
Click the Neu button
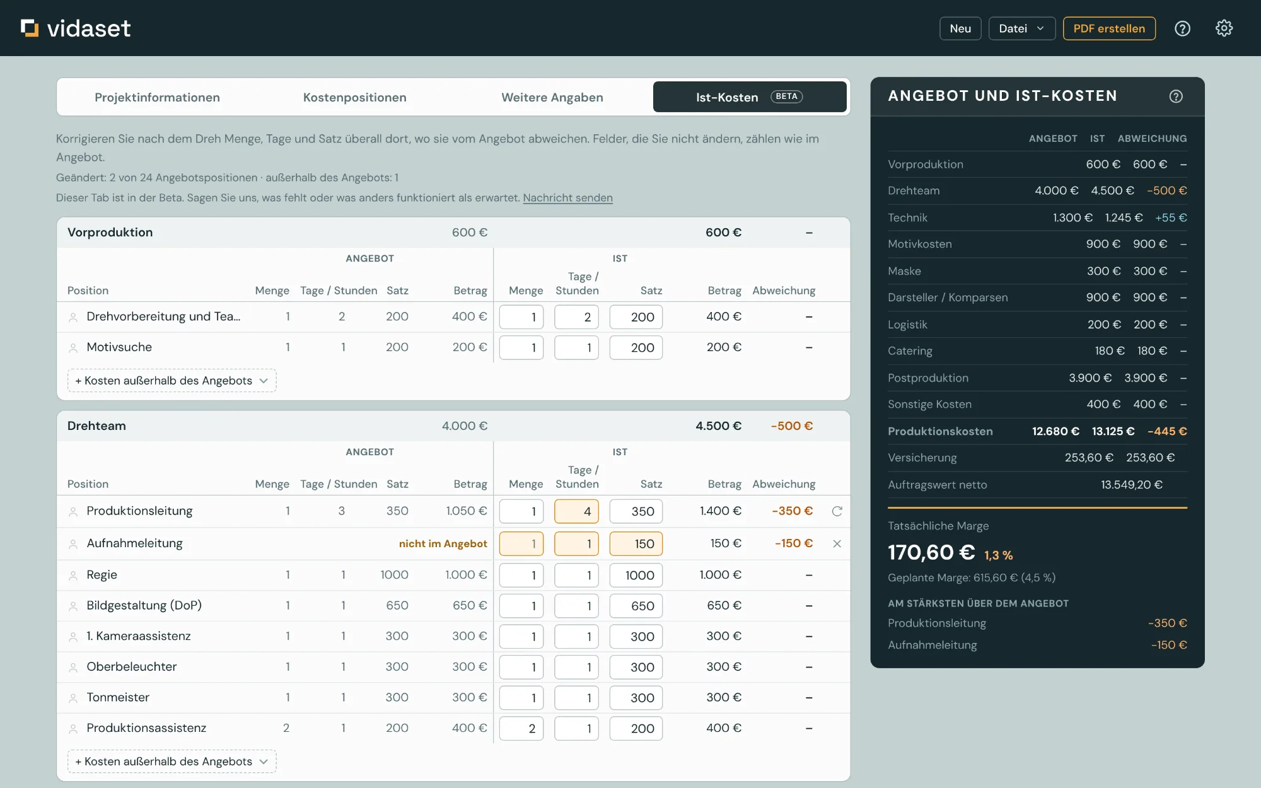pos(960,28)
